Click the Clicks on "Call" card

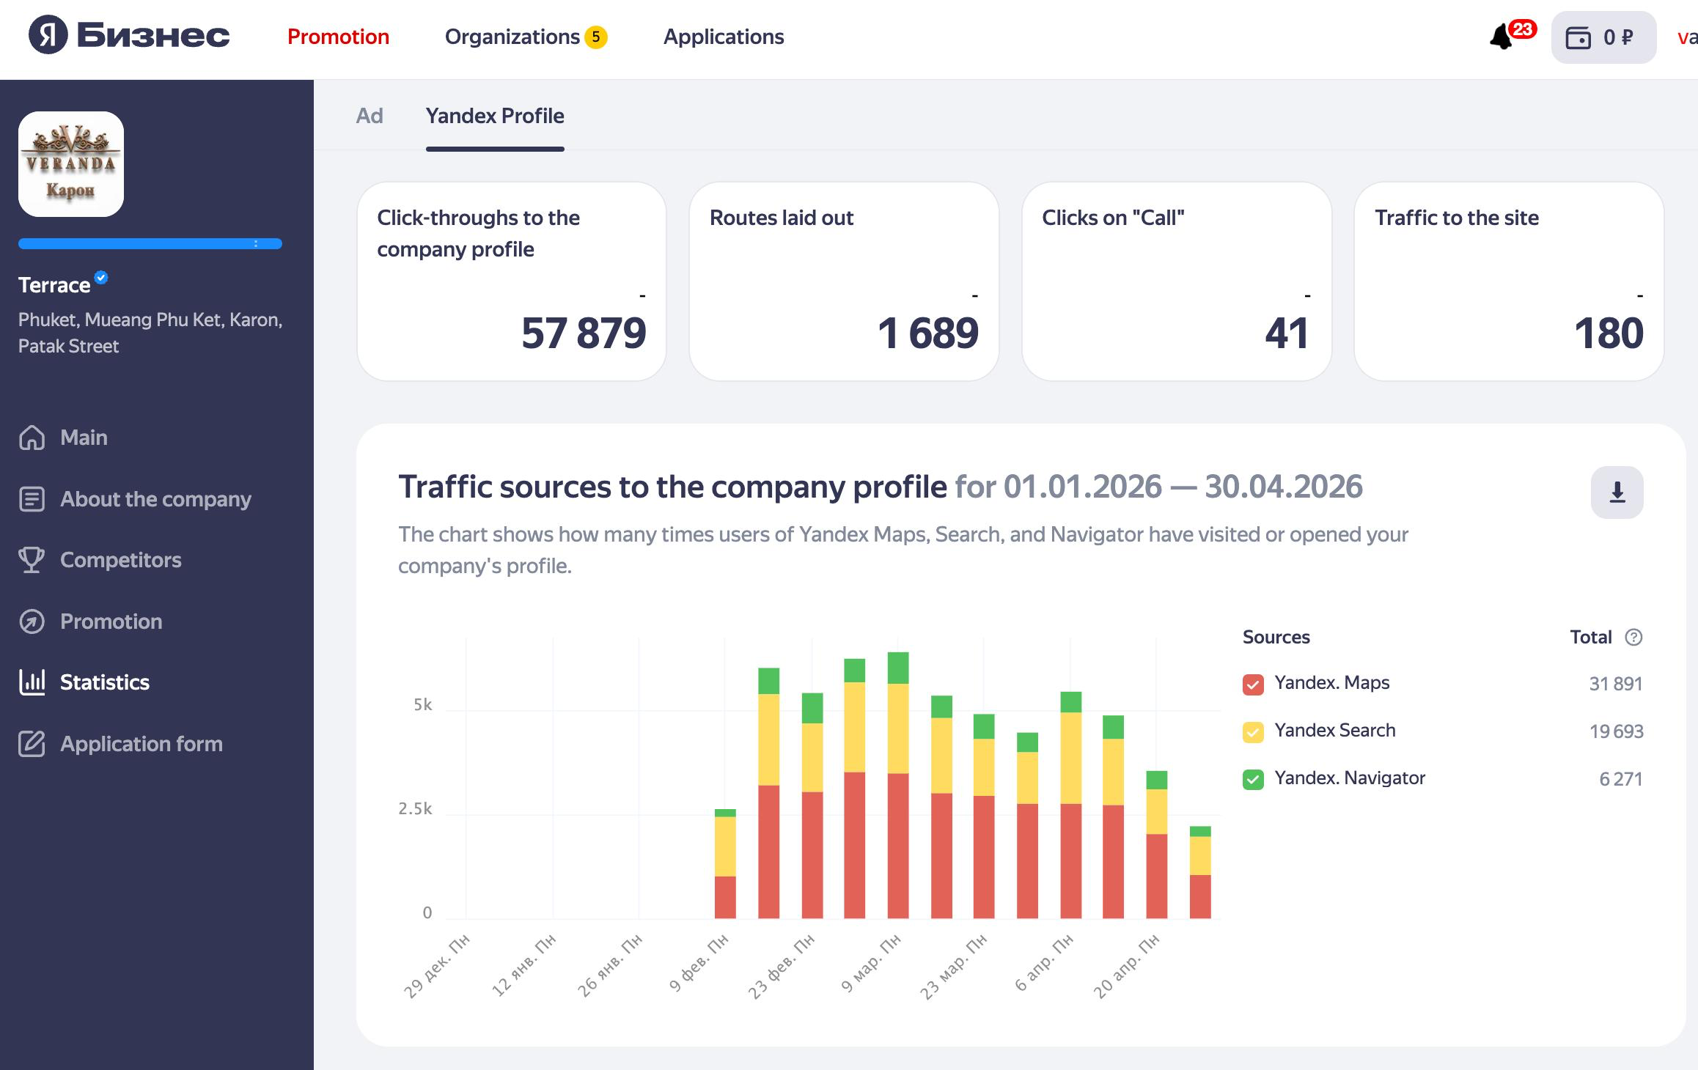[1177, 281]
